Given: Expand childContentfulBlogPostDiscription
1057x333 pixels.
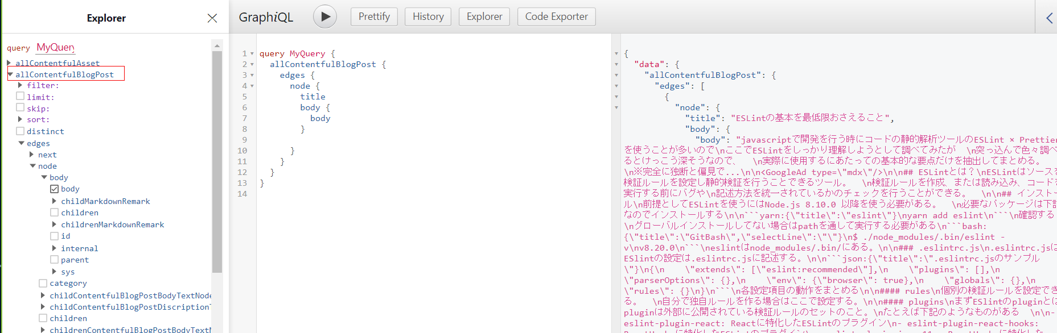Looking at the screenshot, I should 43,307.
